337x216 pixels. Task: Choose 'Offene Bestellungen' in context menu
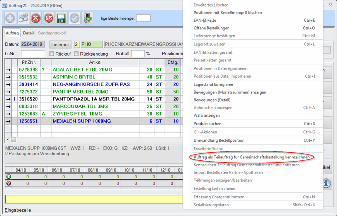coord(211,28)
